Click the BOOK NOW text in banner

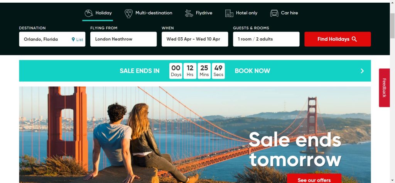[x=252, y=71]
